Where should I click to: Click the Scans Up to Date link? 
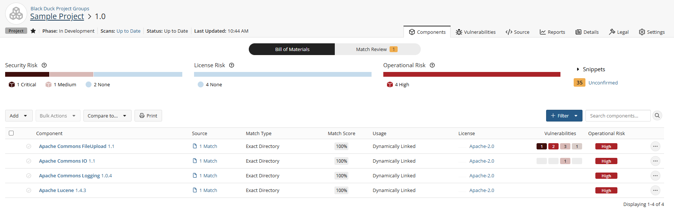(128, 31)
